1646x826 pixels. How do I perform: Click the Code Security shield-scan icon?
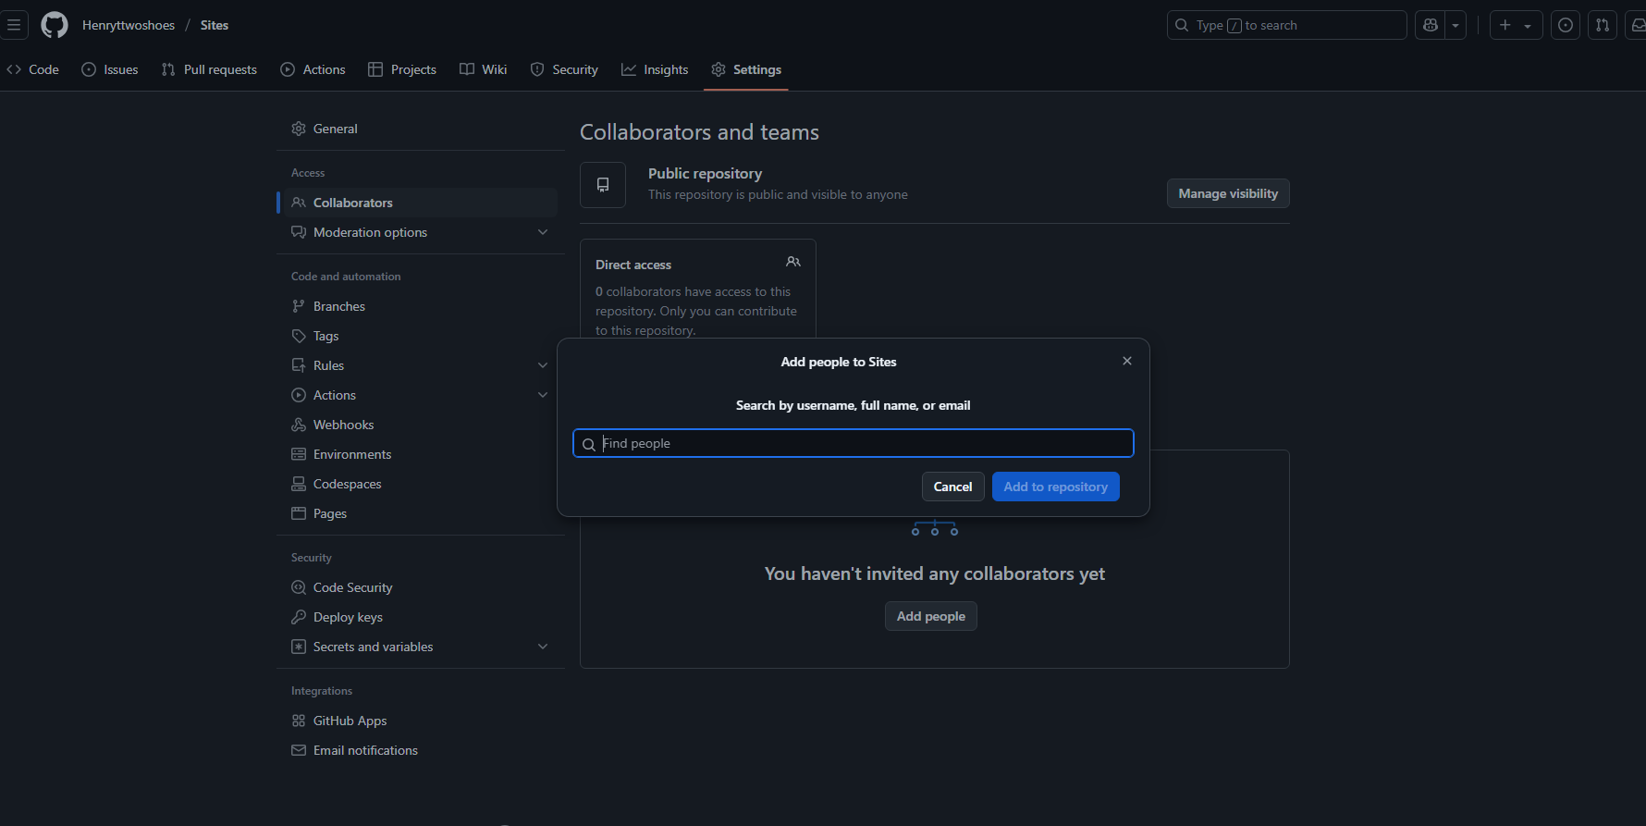point(299,587)
